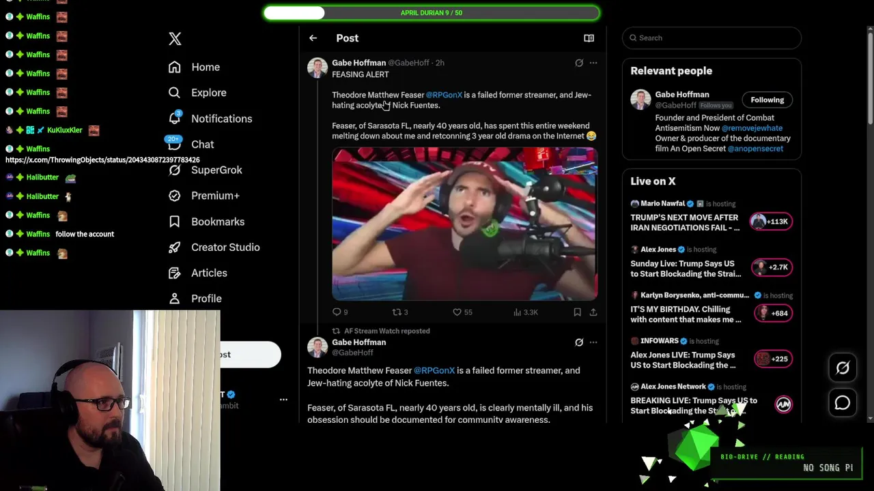Open the @removejewhate link in bio
874x491 pixels.
point(752,128)
